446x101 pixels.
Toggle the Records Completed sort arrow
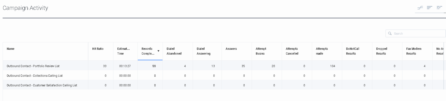(x=158, y=51)
